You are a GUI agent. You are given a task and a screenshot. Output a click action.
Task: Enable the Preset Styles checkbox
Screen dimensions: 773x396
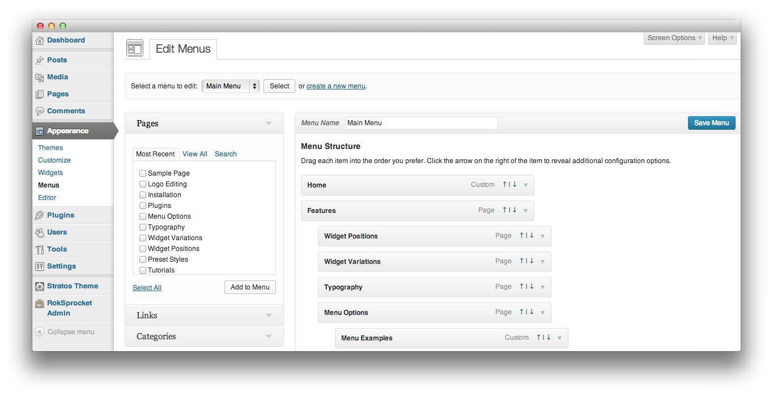click(143, 259)
